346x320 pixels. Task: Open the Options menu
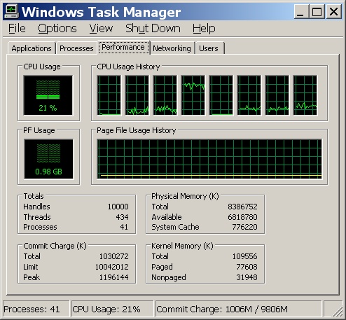57,29
